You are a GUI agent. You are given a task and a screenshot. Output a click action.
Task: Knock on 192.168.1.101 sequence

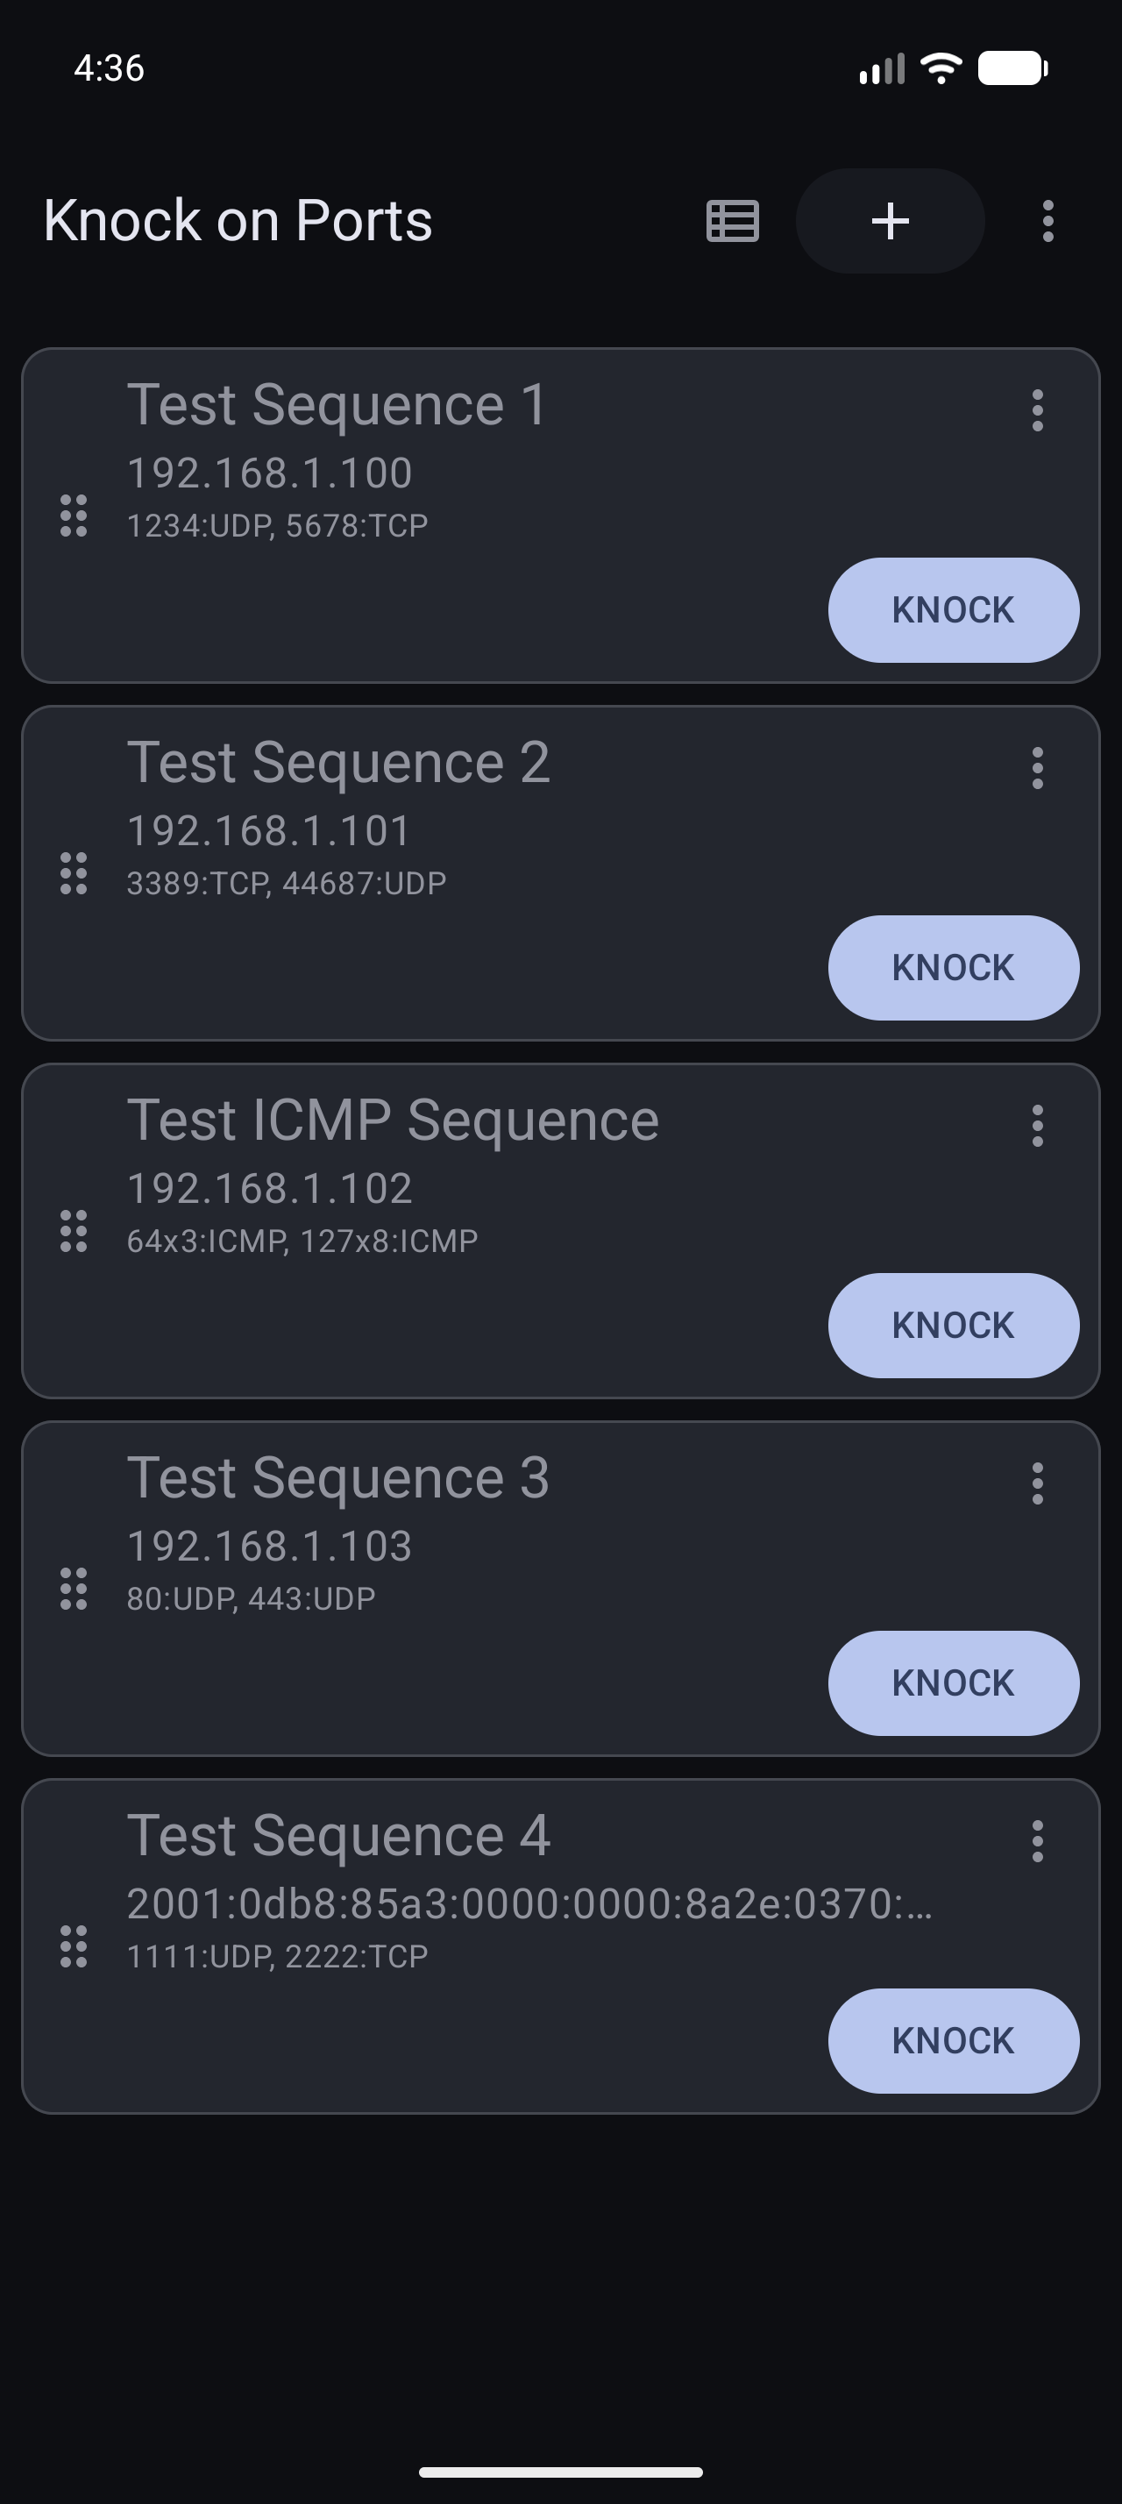pos(953,968)
